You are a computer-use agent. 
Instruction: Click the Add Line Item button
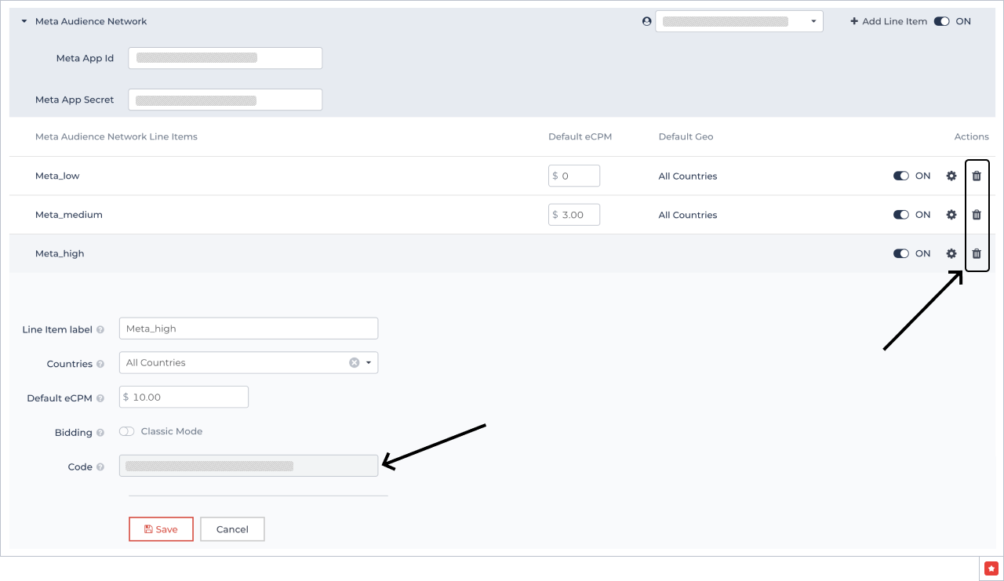click(x=889, y=21)
